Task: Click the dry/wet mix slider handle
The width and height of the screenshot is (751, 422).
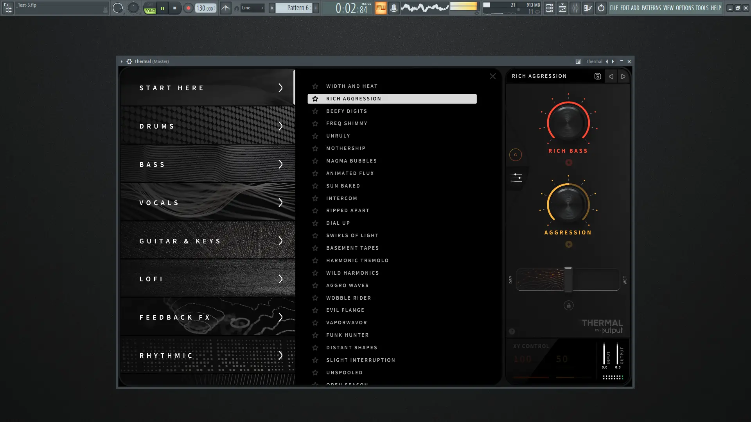Action: pos(568,279)
